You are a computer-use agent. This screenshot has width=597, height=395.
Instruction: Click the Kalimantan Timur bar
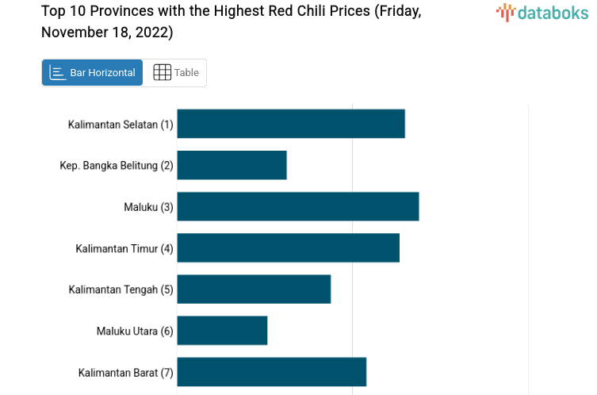pyautogui.click(x=288, y=247)
